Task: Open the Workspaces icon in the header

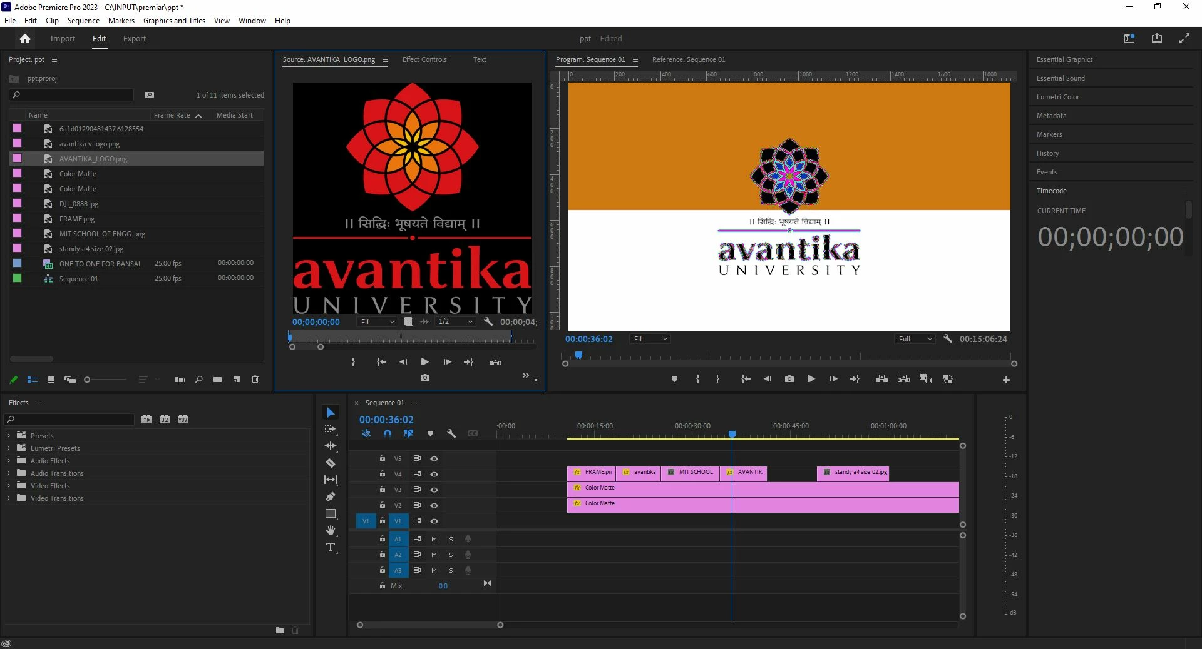Action: coord(1129,38)
